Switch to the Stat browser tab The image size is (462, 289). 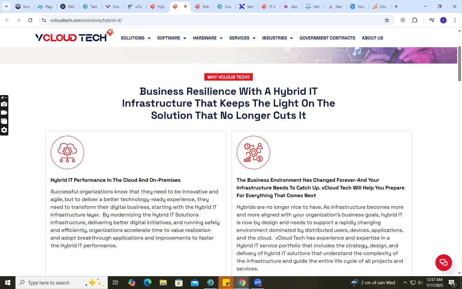coord(335,6)
